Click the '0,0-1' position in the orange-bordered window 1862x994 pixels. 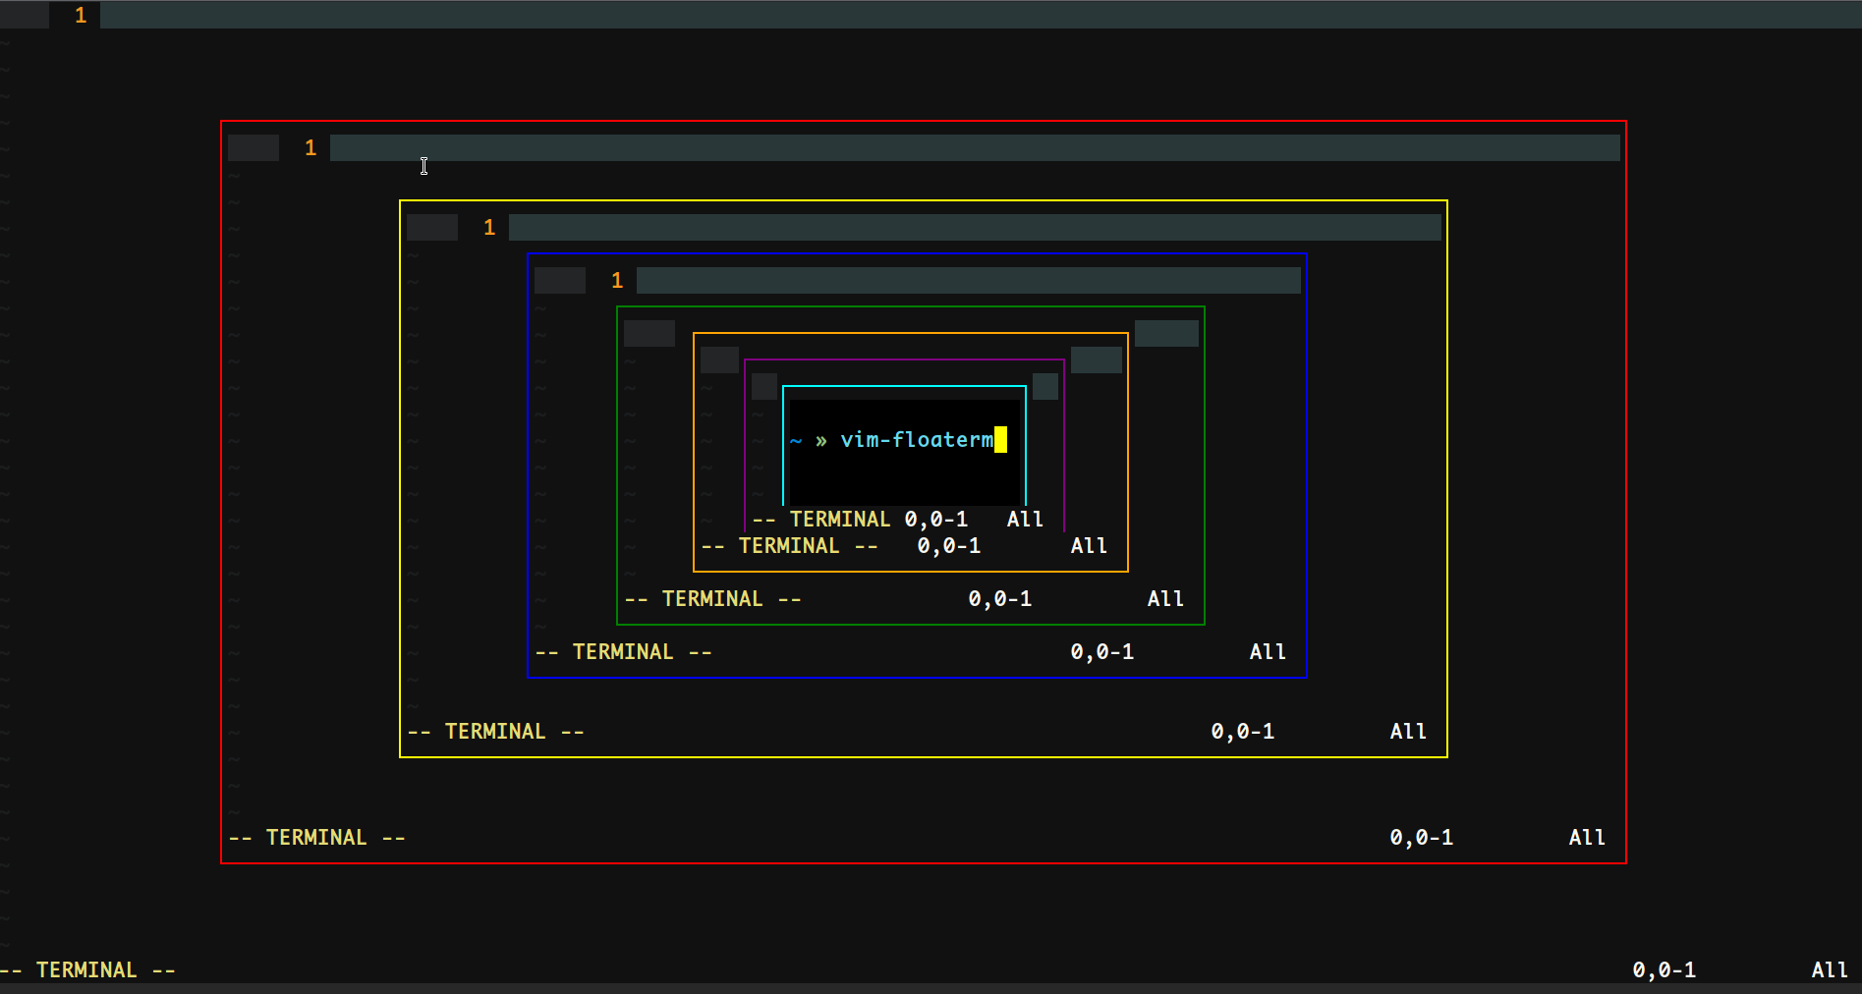tap(949, 546)
